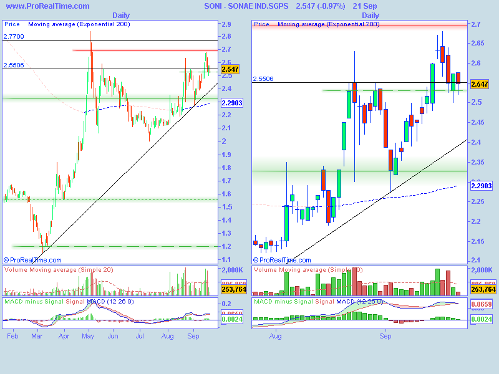
Task: Click the 1.6 price axis value
Action: tap(226, 194)
